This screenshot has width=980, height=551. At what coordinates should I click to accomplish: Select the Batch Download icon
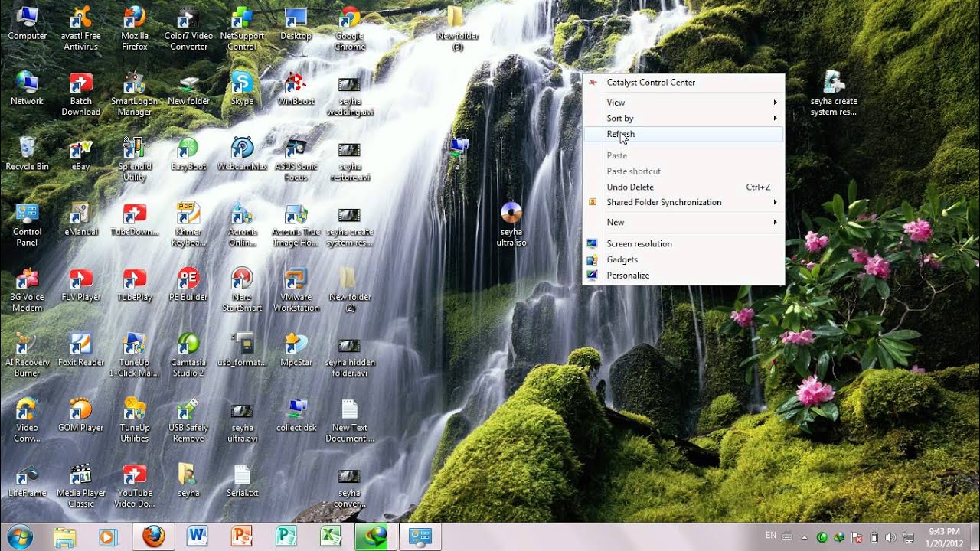tap(80, 93)
